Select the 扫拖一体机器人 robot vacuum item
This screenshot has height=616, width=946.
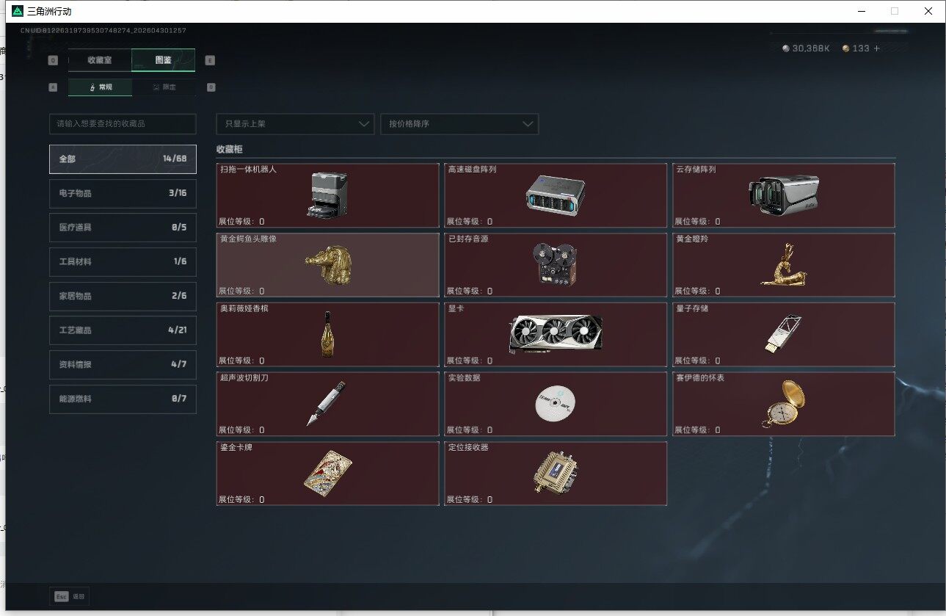(328, 195)
